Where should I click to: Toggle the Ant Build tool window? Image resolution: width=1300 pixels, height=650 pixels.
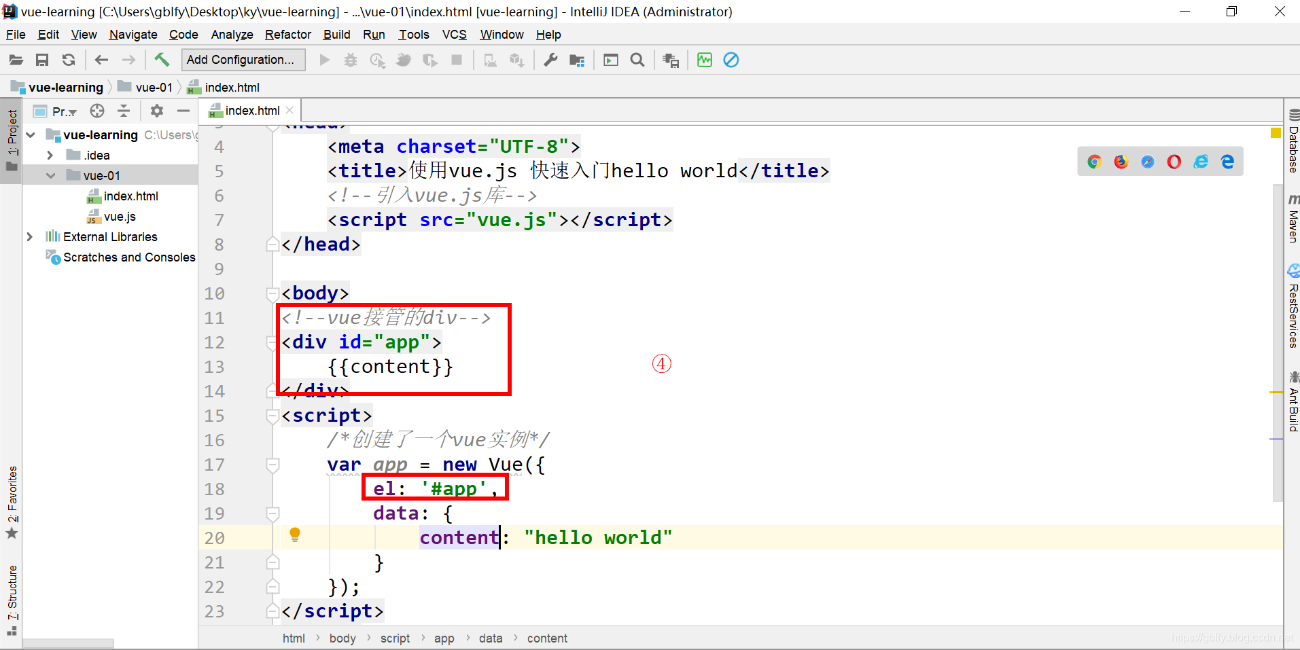click(x=1293, y=402)
